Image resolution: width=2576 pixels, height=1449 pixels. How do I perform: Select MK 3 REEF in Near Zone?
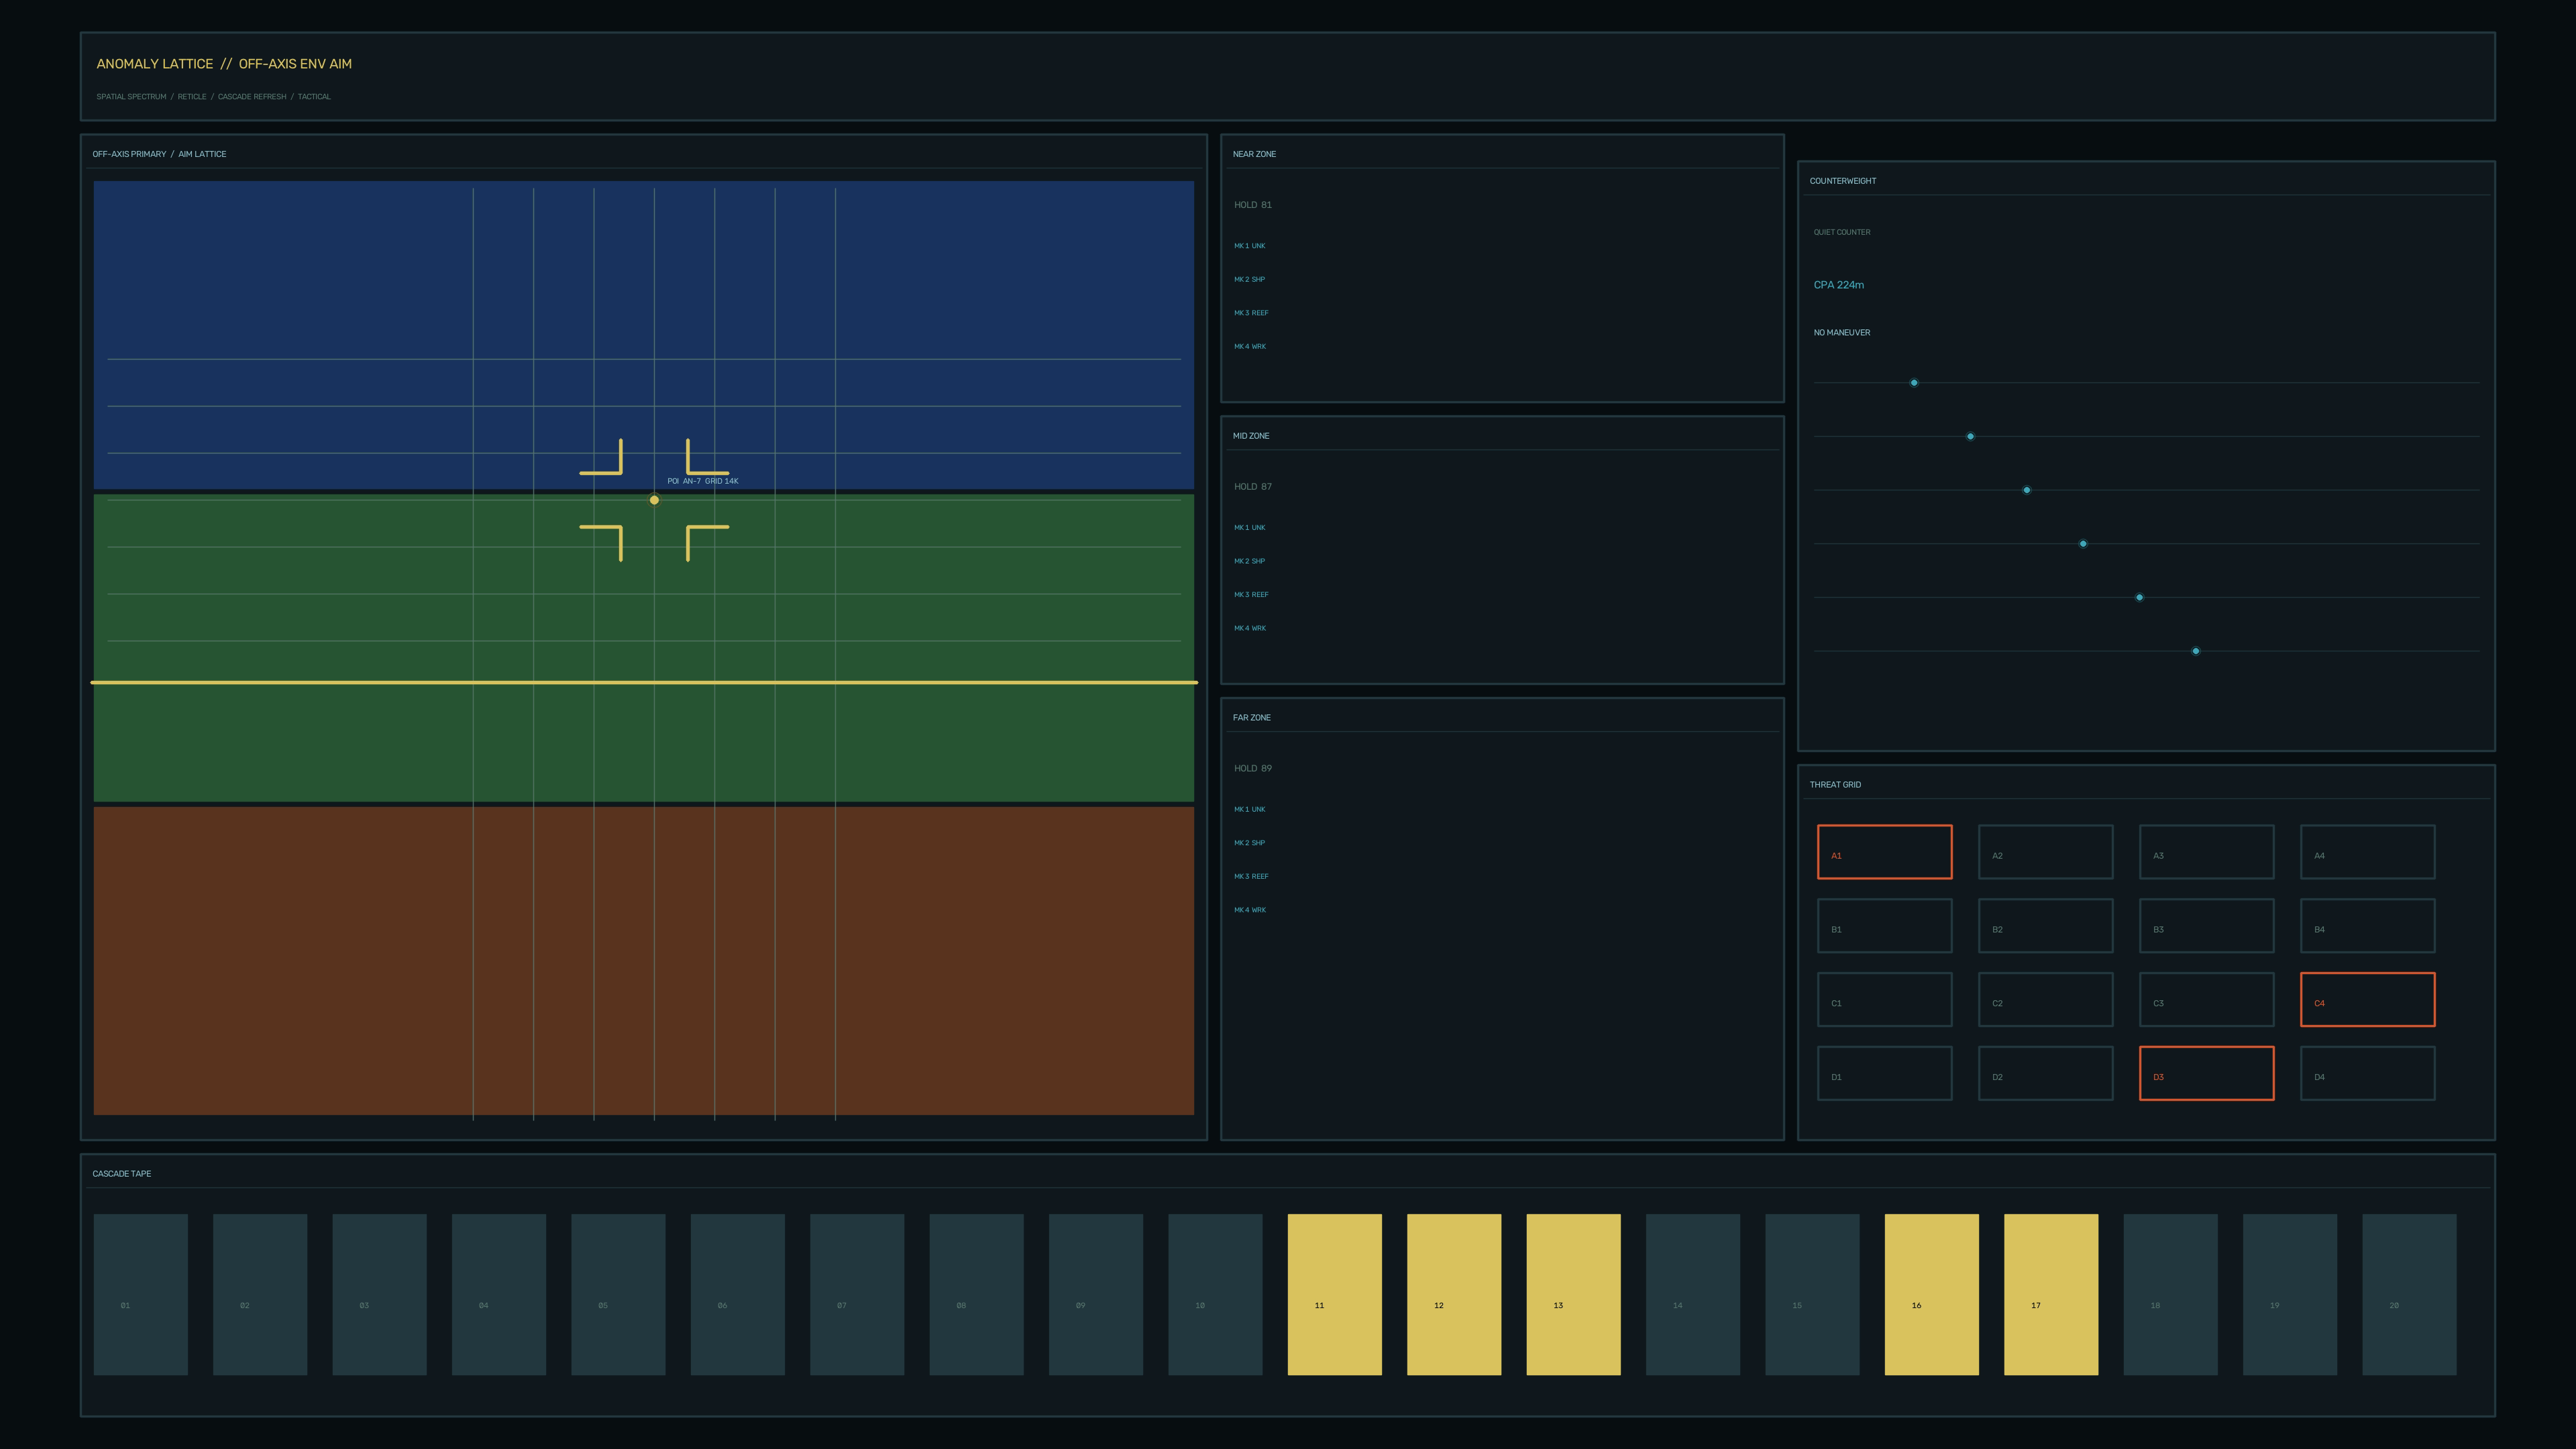coord(1251,313)
